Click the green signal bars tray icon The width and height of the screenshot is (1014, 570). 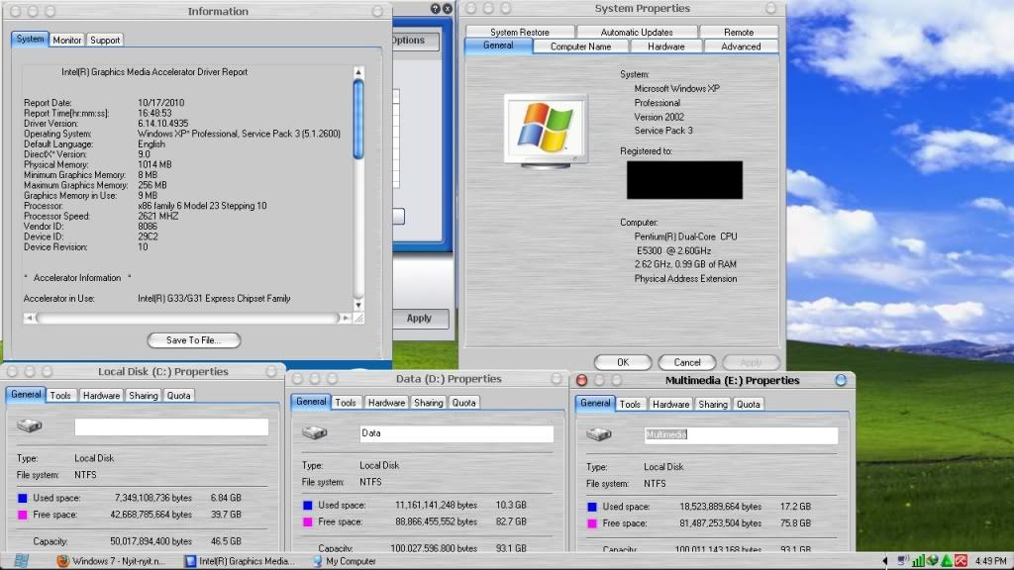(x=918, y=561)
